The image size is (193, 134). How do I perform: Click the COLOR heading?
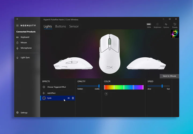point(107,81)
